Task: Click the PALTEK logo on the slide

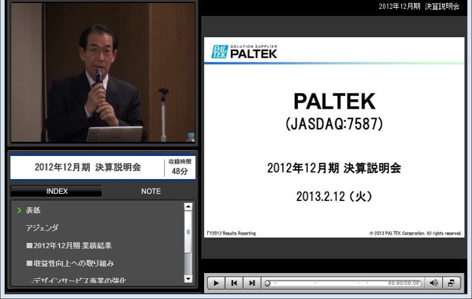Action: coord(244,51)
